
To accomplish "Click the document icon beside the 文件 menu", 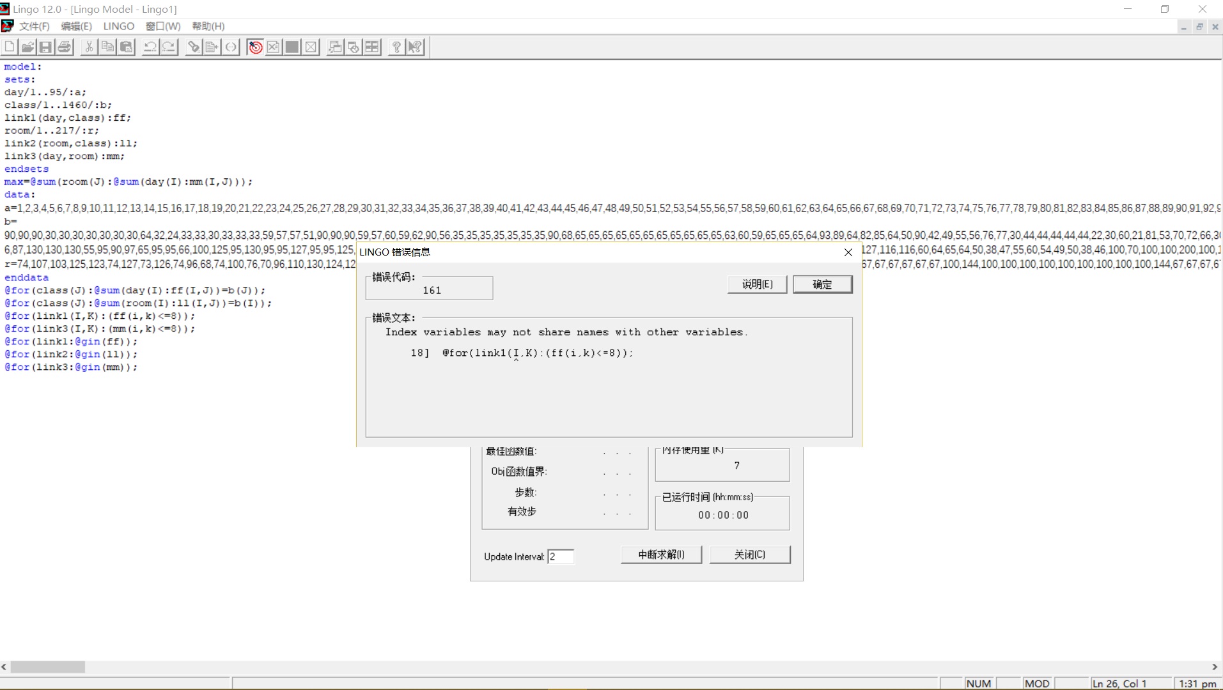I will click(x=7, y=26).
